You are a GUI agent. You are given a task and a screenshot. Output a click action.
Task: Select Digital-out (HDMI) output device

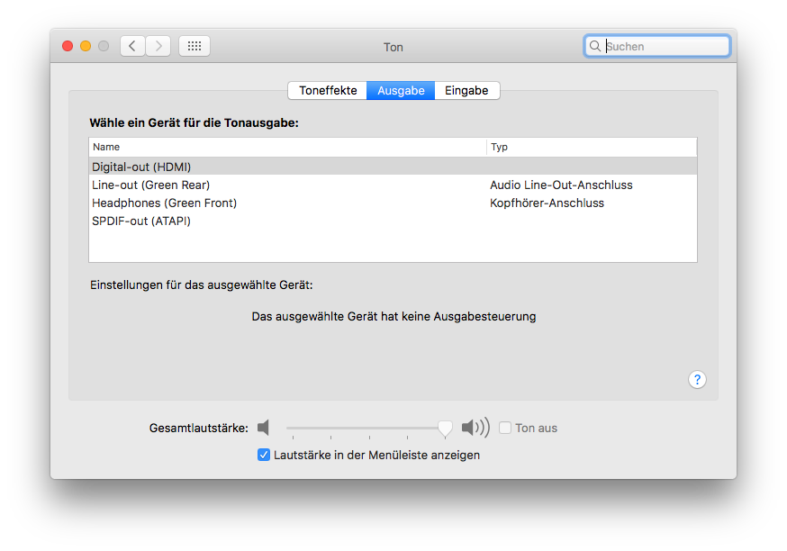(x=393, y=167)
